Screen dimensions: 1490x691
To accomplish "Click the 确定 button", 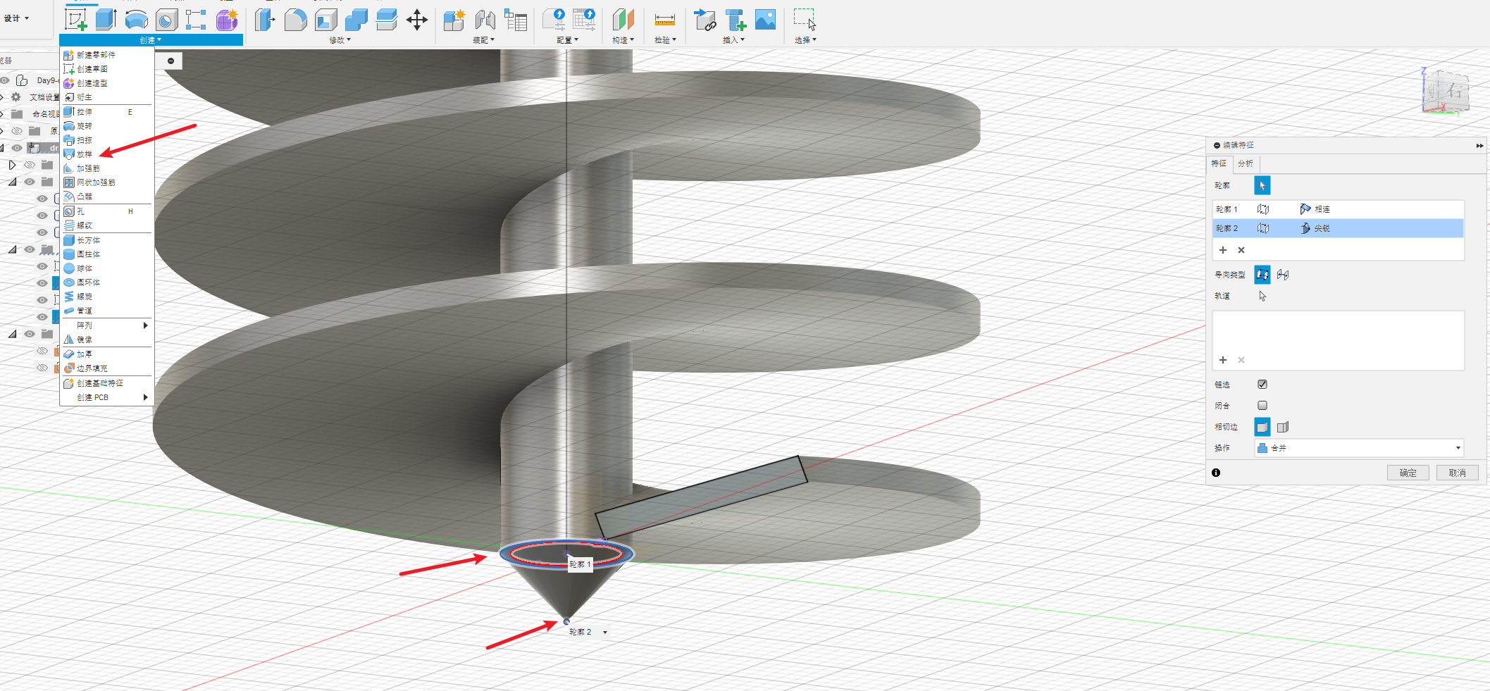I will (1408, 473).
